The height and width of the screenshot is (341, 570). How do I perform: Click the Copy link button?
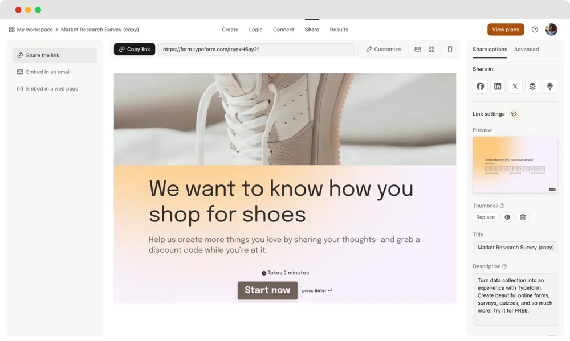135,50
